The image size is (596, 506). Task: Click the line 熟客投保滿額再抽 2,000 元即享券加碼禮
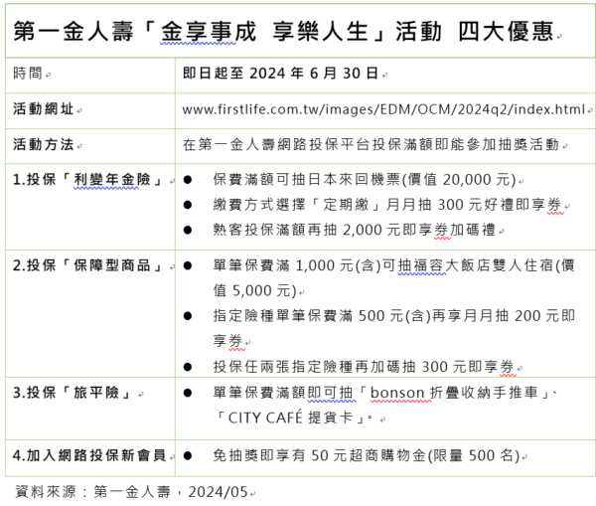coord(355,230)
